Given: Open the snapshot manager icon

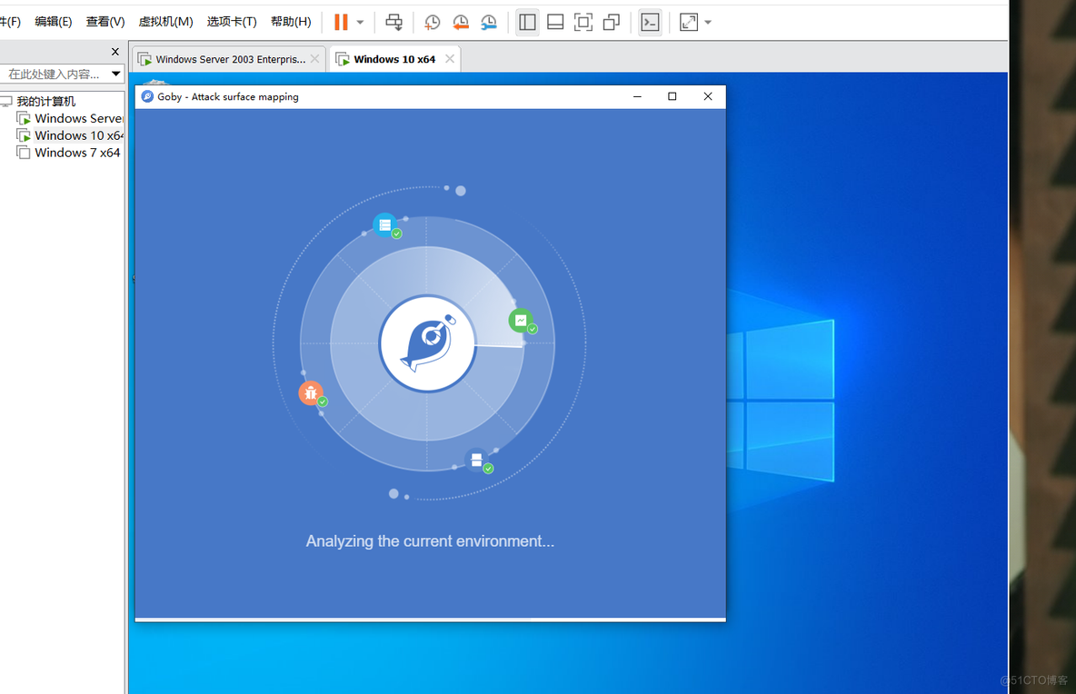Looking at the screenshot, I should pyautogui.click(x=489, y=22).
